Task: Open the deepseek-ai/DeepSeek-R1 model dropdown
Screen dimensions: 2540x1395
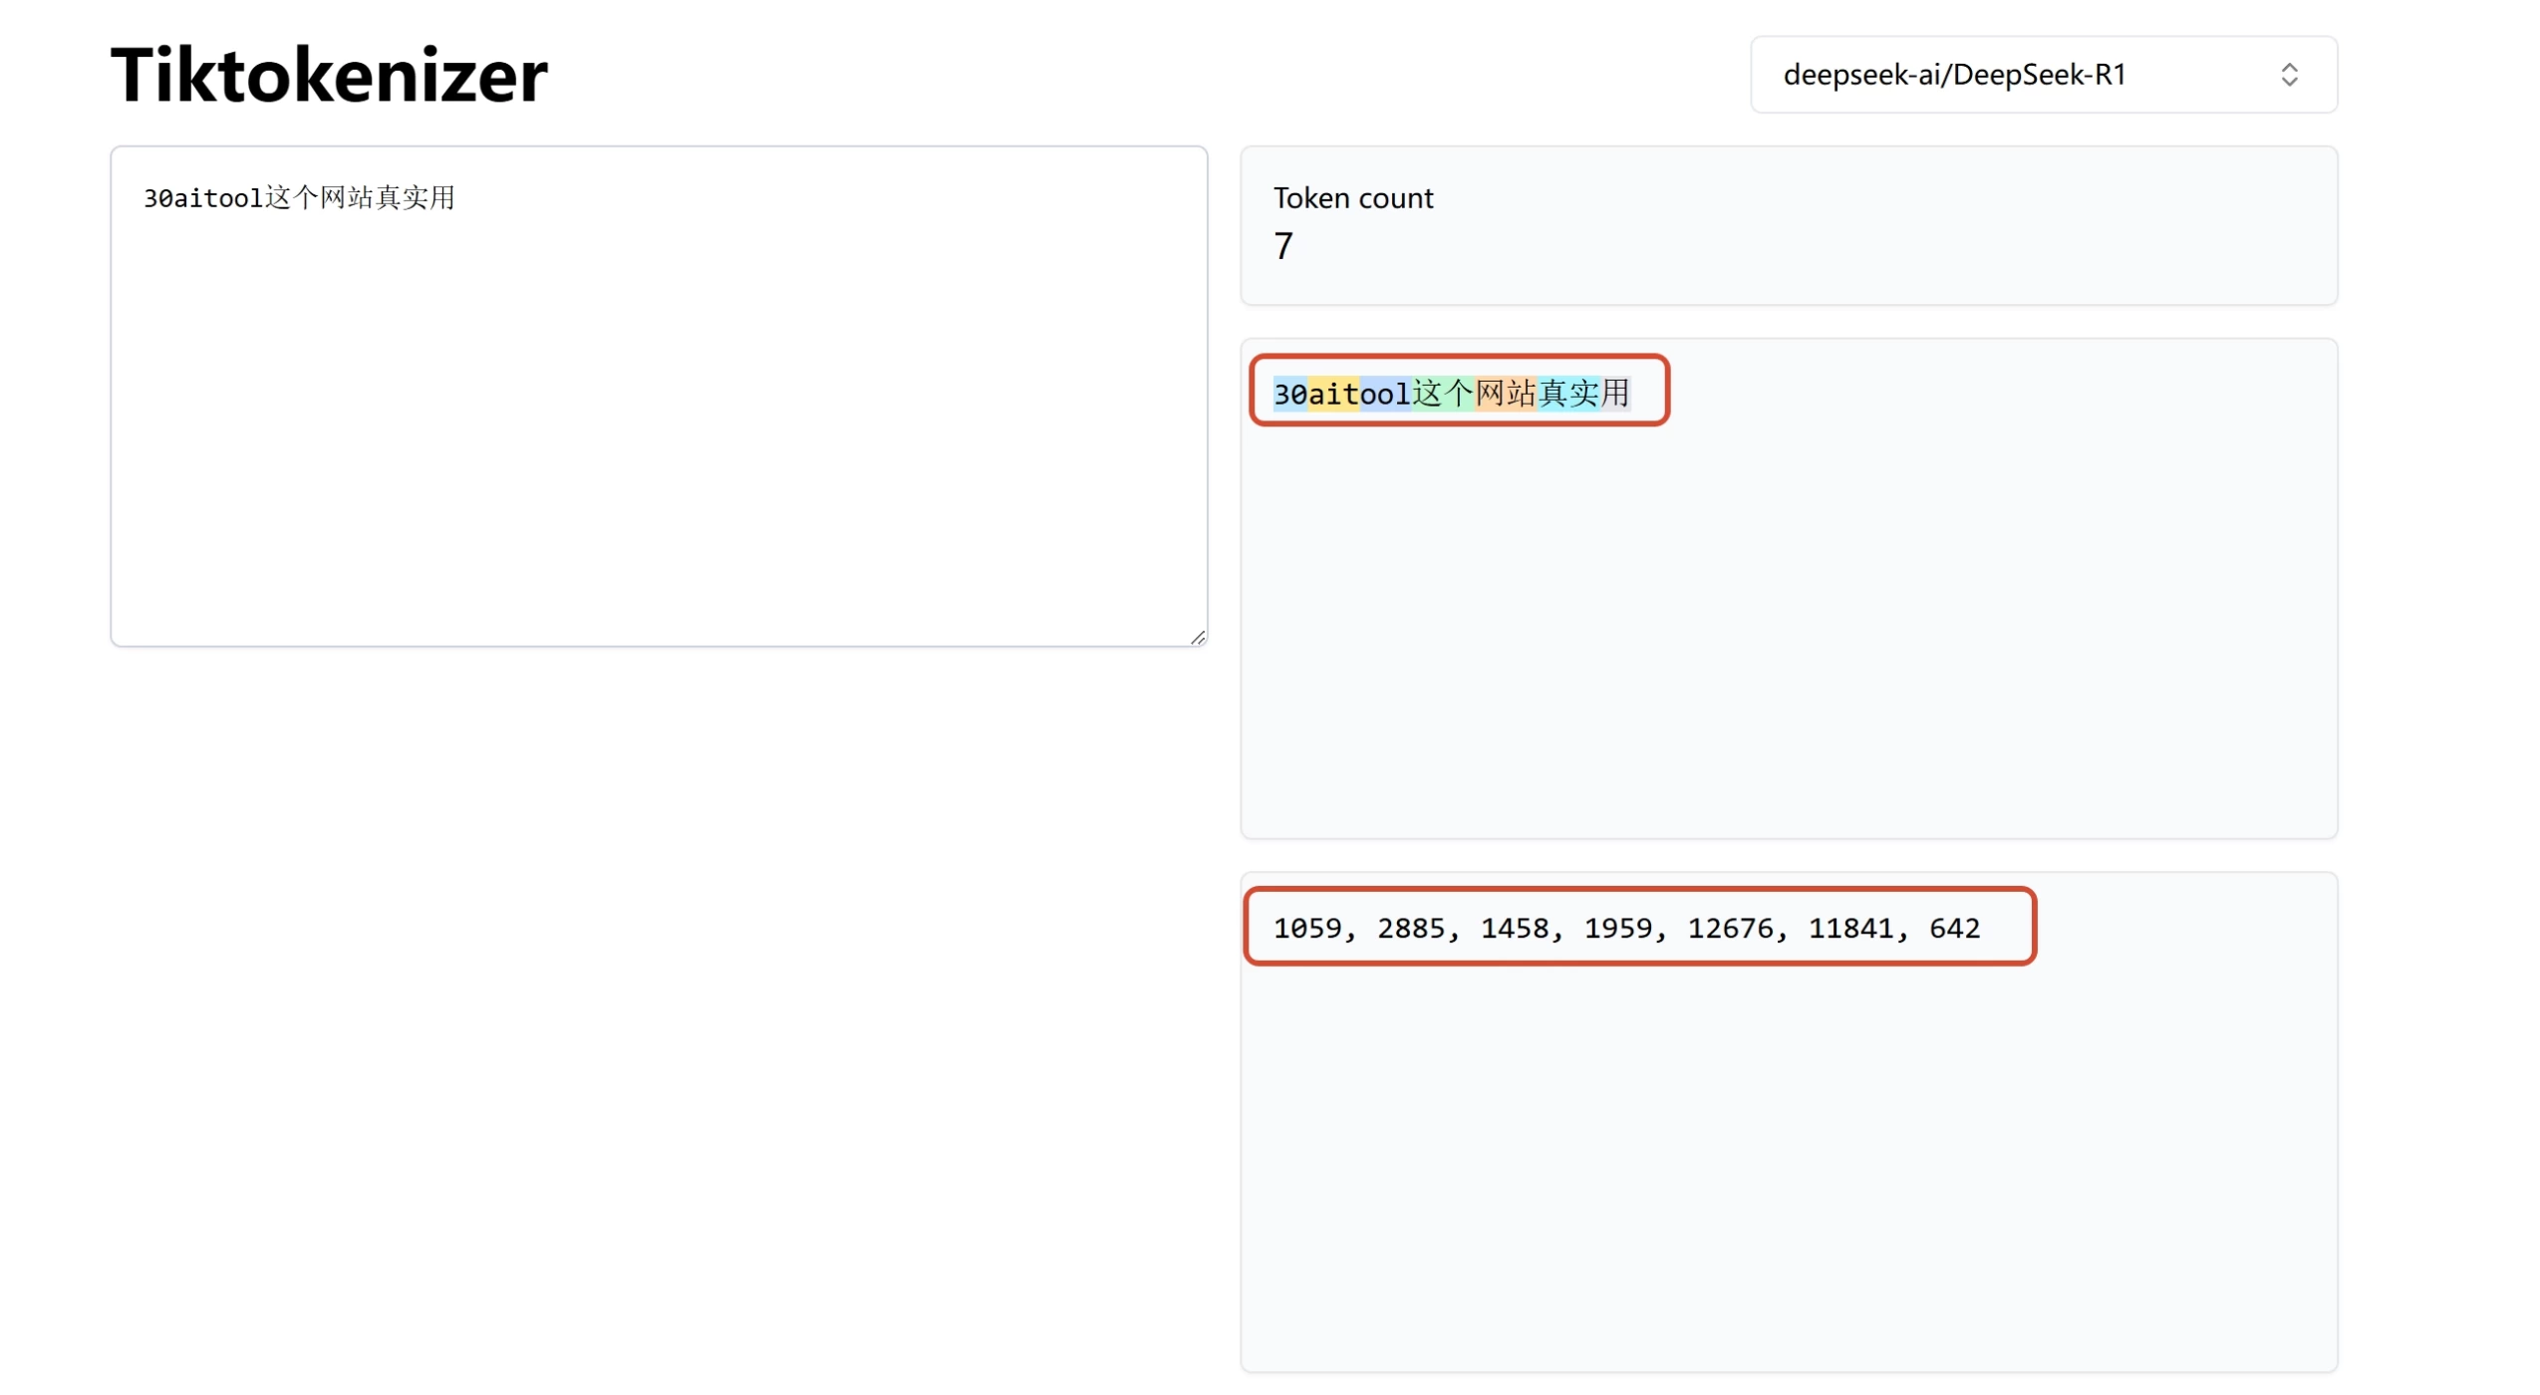Action: tap(2042, 75)
